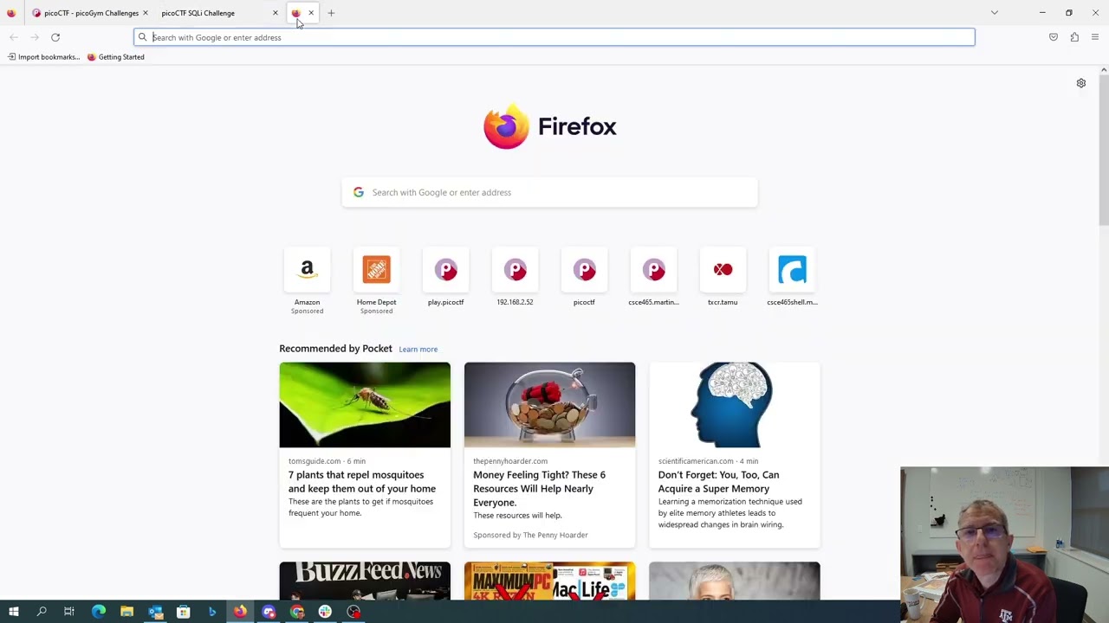
Task: Open Outlook from the taskbar
Action: [155, 612]
